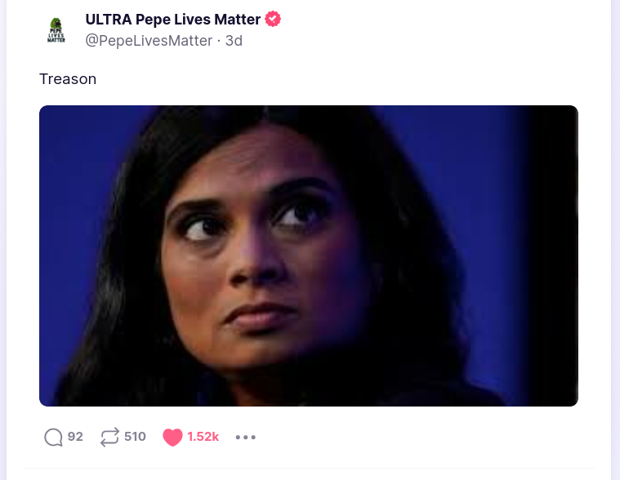Repost using the looping arrows icon
620x480 pixels.
pos(109,437)
